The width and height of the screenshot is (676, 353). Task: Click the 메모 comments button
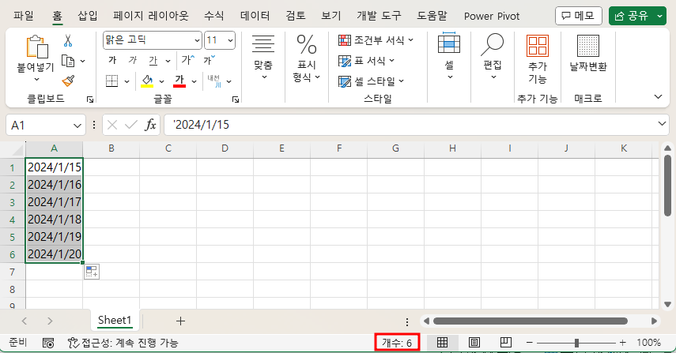tap(578, 16)
